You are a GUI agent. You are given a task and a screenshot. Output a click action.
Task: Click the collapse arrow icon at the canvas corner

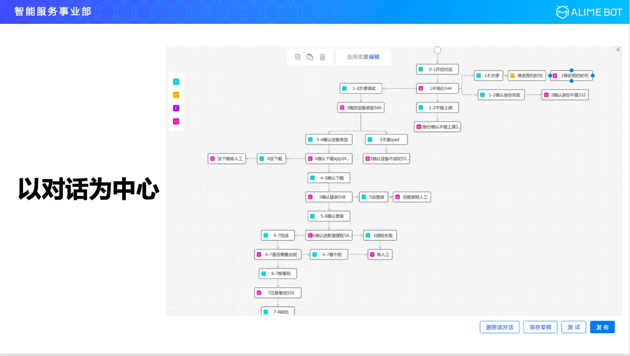point(619,49)
